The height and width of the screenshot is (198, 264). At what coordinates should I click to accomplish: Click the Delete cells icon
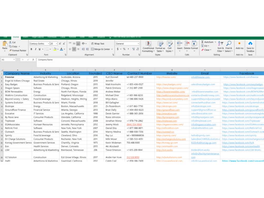click(187, 44)
